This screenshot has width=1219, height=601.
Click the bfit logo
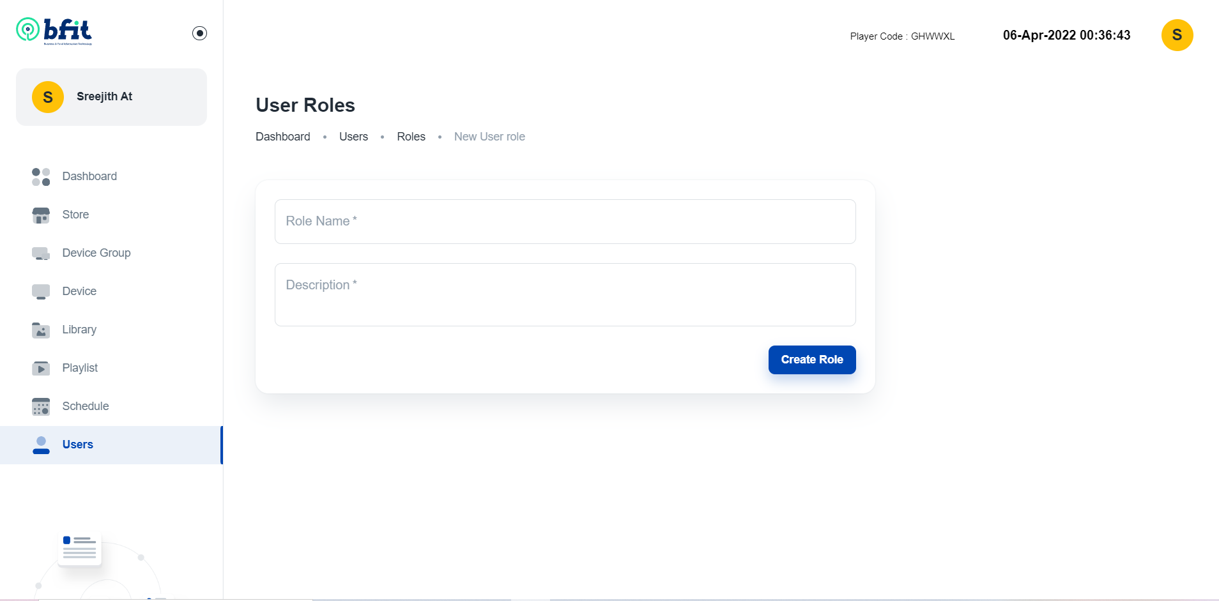[x=54, y=31]
